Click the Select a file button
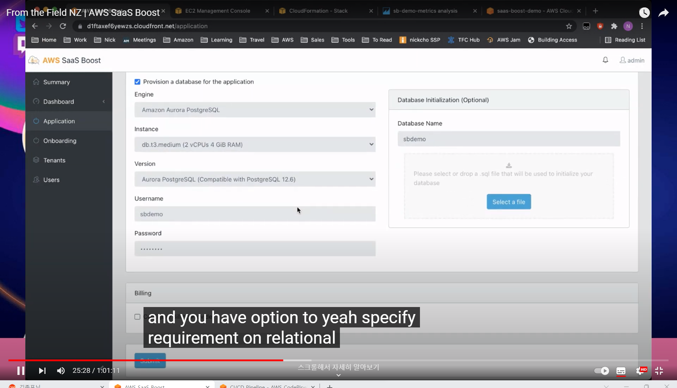 point(508,202)
